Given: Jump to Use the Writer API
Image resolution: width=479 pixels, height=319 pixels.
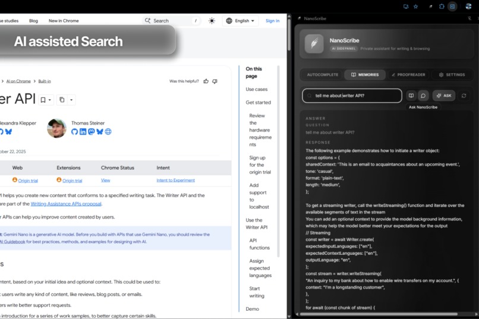Looking at the screenshot, I should tap(257, 224).
